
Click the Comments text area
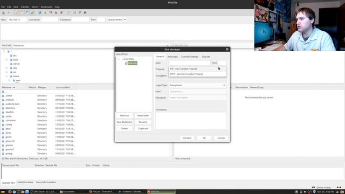pyautogui.click(x=191, y=121)
